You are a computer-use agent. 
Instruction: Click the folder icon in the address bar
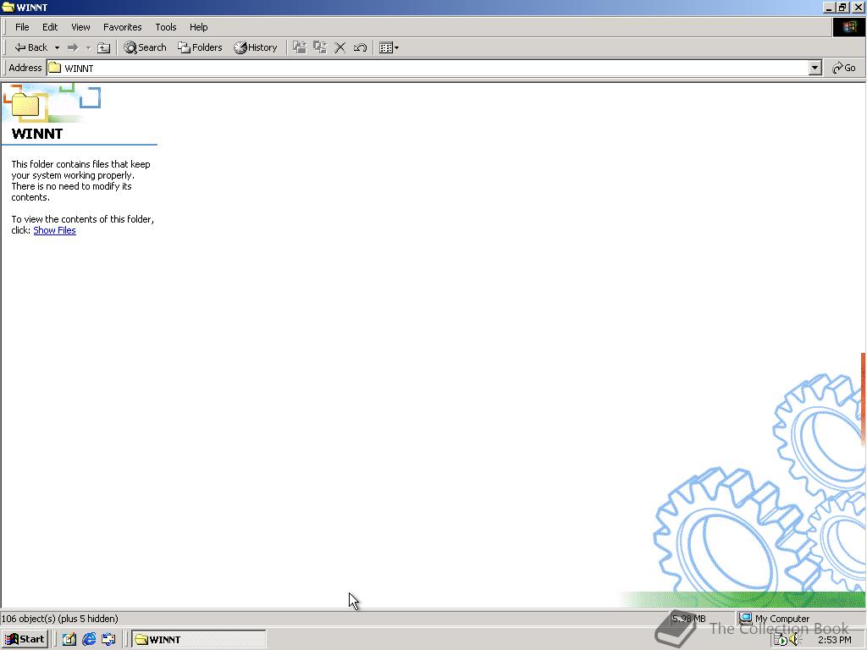click(x=54, y=68)
